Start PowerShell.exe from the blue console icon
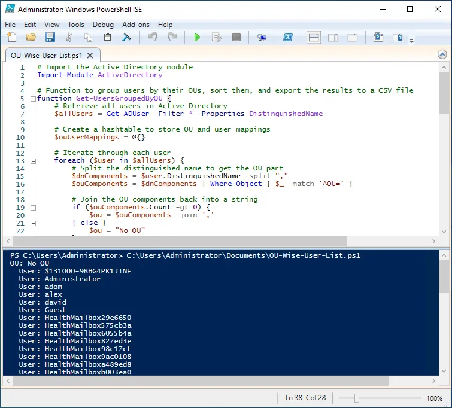This screenshot has width=452, height=408. [288, 37]
